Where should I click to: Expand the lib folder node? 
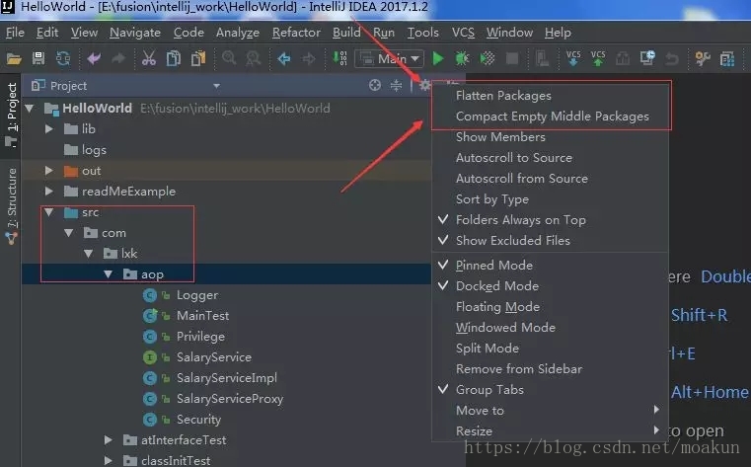tap(49, 128)
